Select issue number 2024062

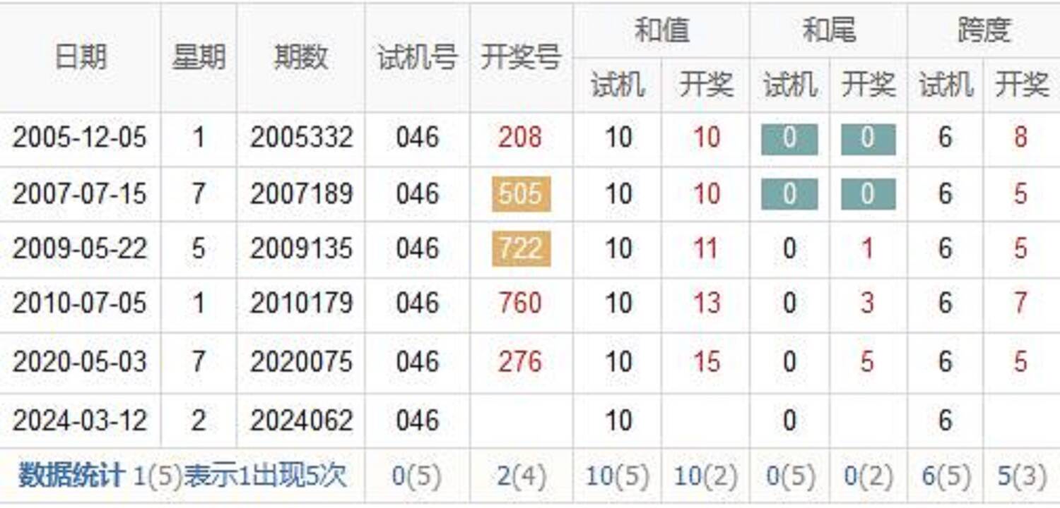pos(301,421)
